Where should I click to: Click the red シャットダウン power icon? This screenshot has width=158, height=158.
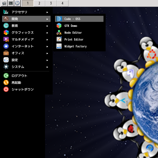coord(6,89)
